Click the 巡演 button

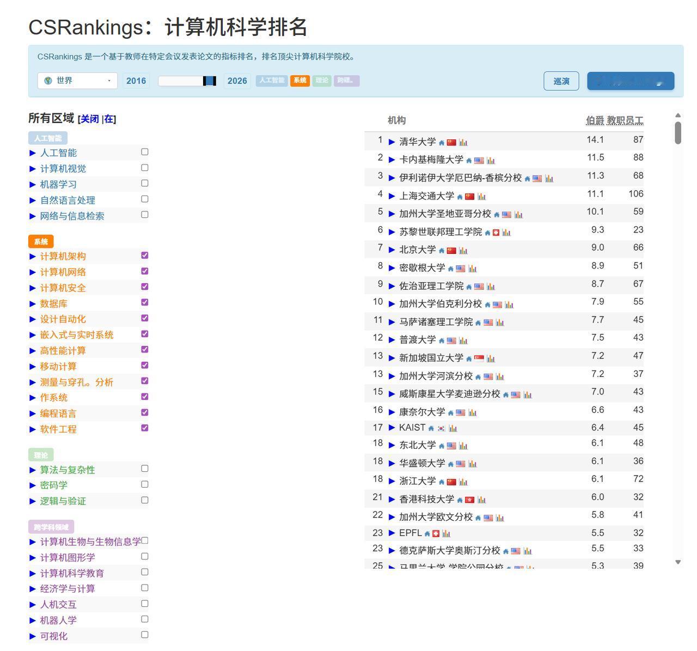(561, 81)
